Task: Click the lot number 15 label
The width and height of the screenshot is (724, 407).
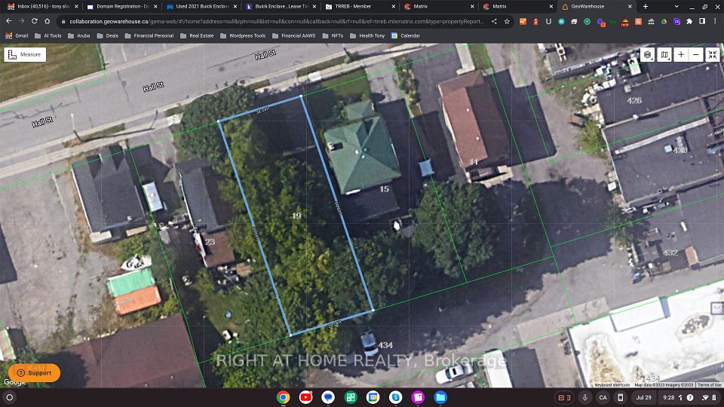Action: 384,188
